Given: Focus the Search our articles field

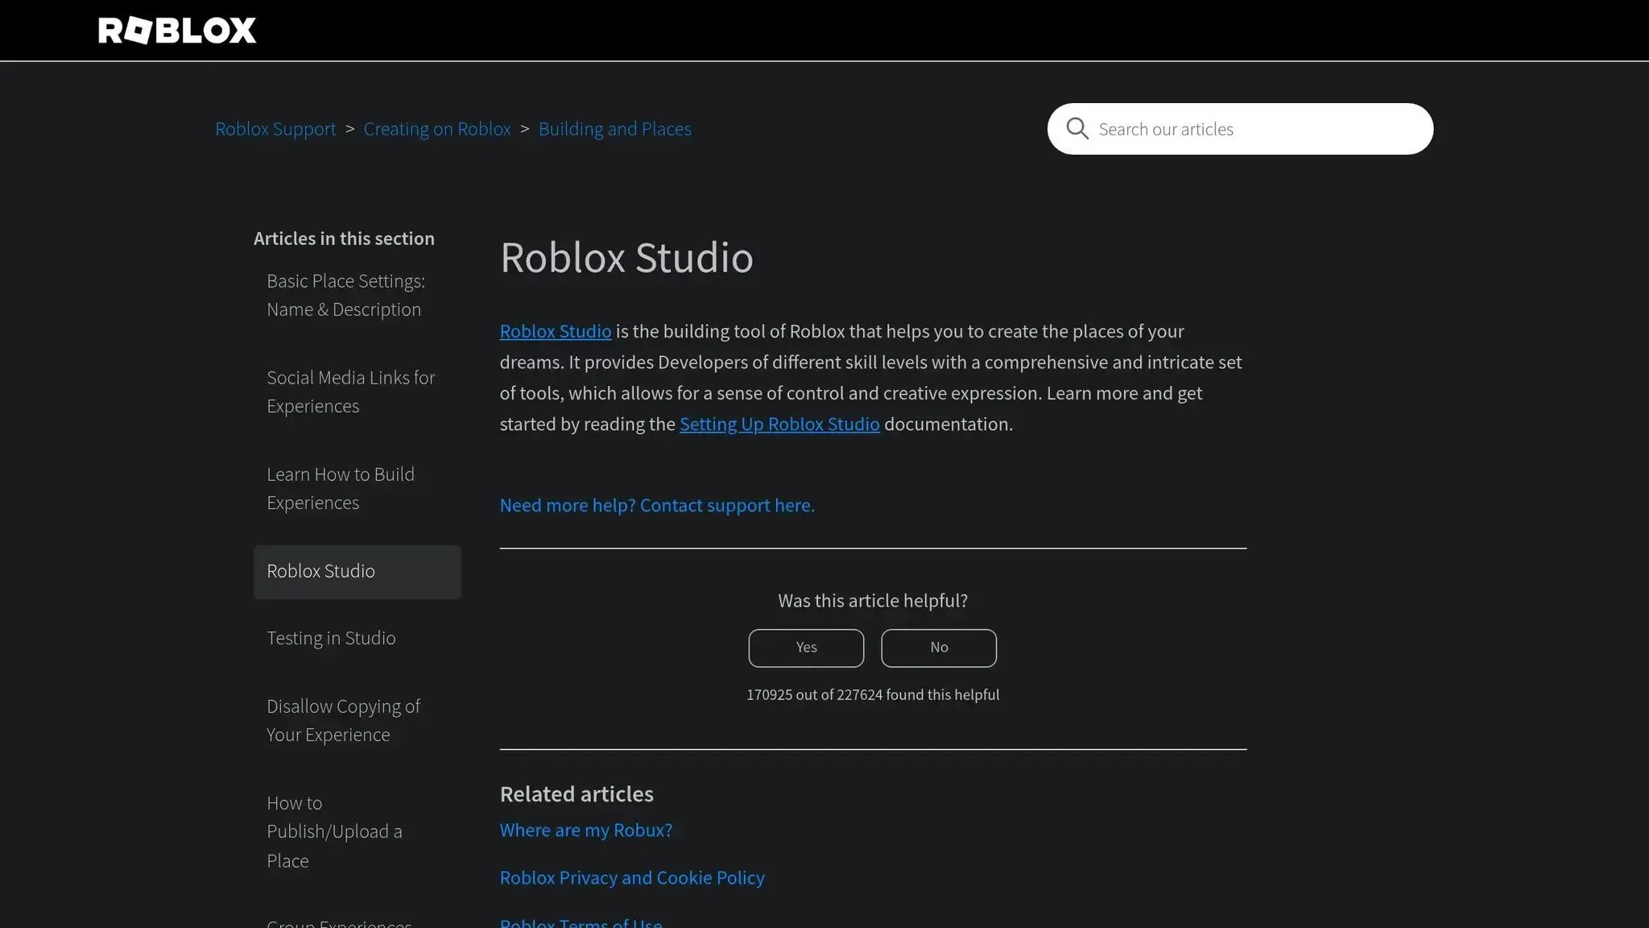Looking at the screenshot, I should click(x=1256, y=129).
